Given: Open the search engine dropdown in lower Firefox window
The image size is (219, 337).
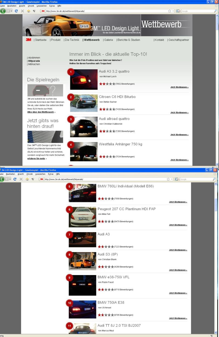Looking at the screenshot, I should [178, 179].
